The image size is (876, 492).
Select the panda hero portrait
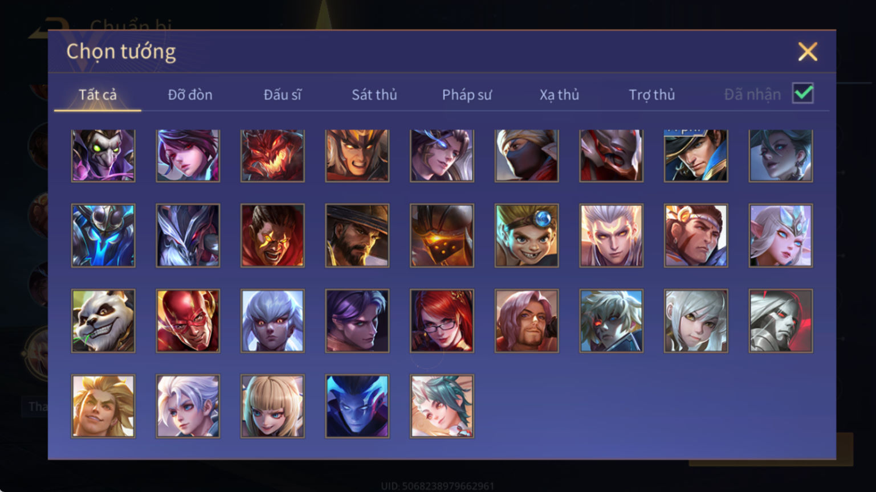pos(103,321)
